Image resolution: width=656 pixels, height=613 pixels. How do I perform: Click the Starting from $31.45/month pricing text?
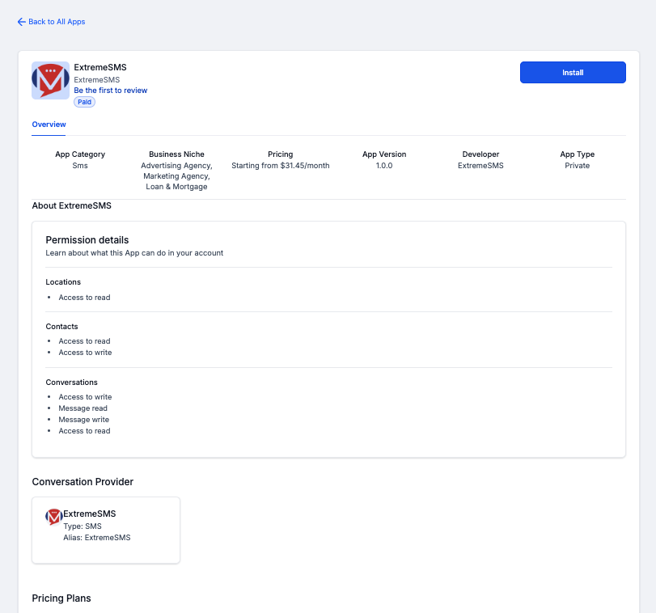coord(280,165)
